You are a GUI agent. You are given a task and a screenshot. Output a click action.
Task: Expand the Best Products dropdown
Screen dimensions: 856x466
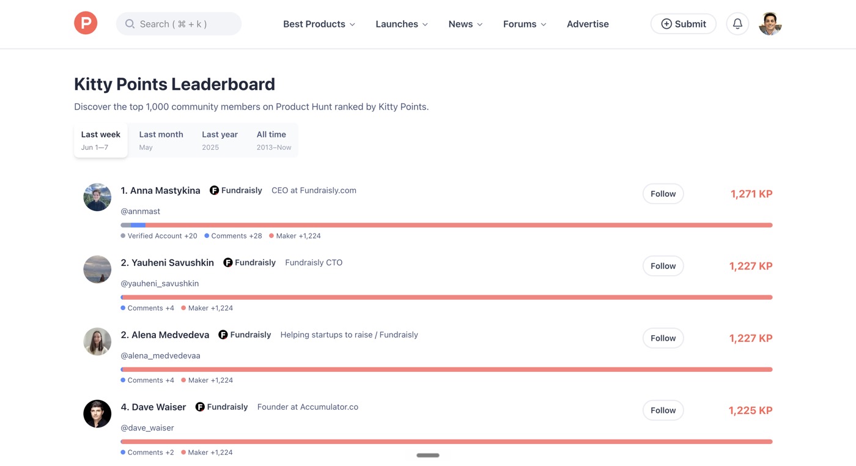pyautogui.click(x=319, y=24)
